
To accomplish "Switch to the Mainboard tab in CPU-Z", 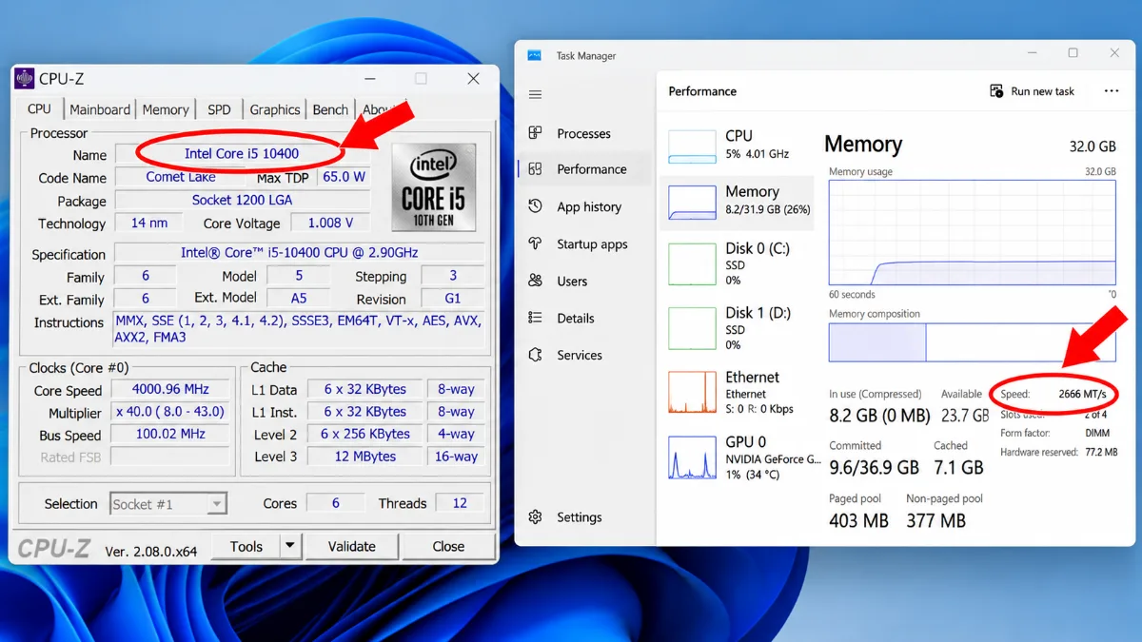I will [100, 109].
